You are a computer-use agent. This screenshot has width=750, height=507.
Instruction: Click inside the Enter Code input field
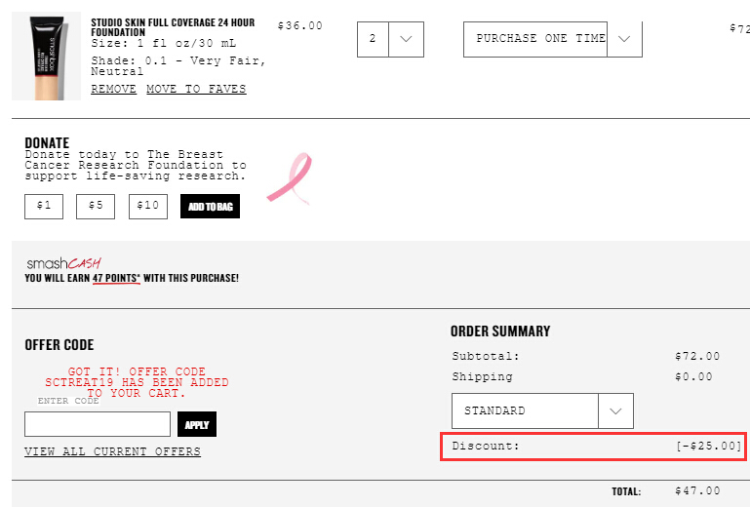pos(98,424)
